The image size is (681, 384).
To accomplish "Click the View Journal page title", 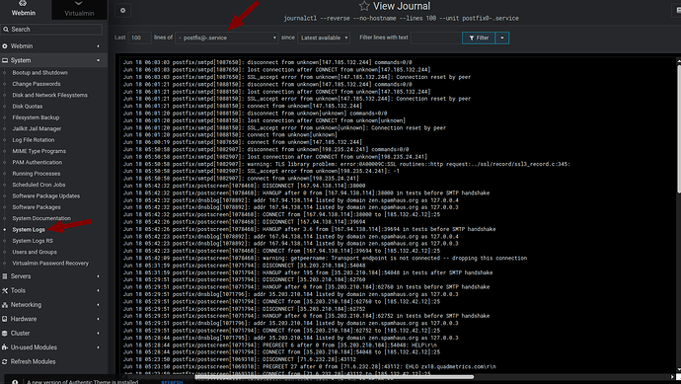I will (x=402, y=6).
